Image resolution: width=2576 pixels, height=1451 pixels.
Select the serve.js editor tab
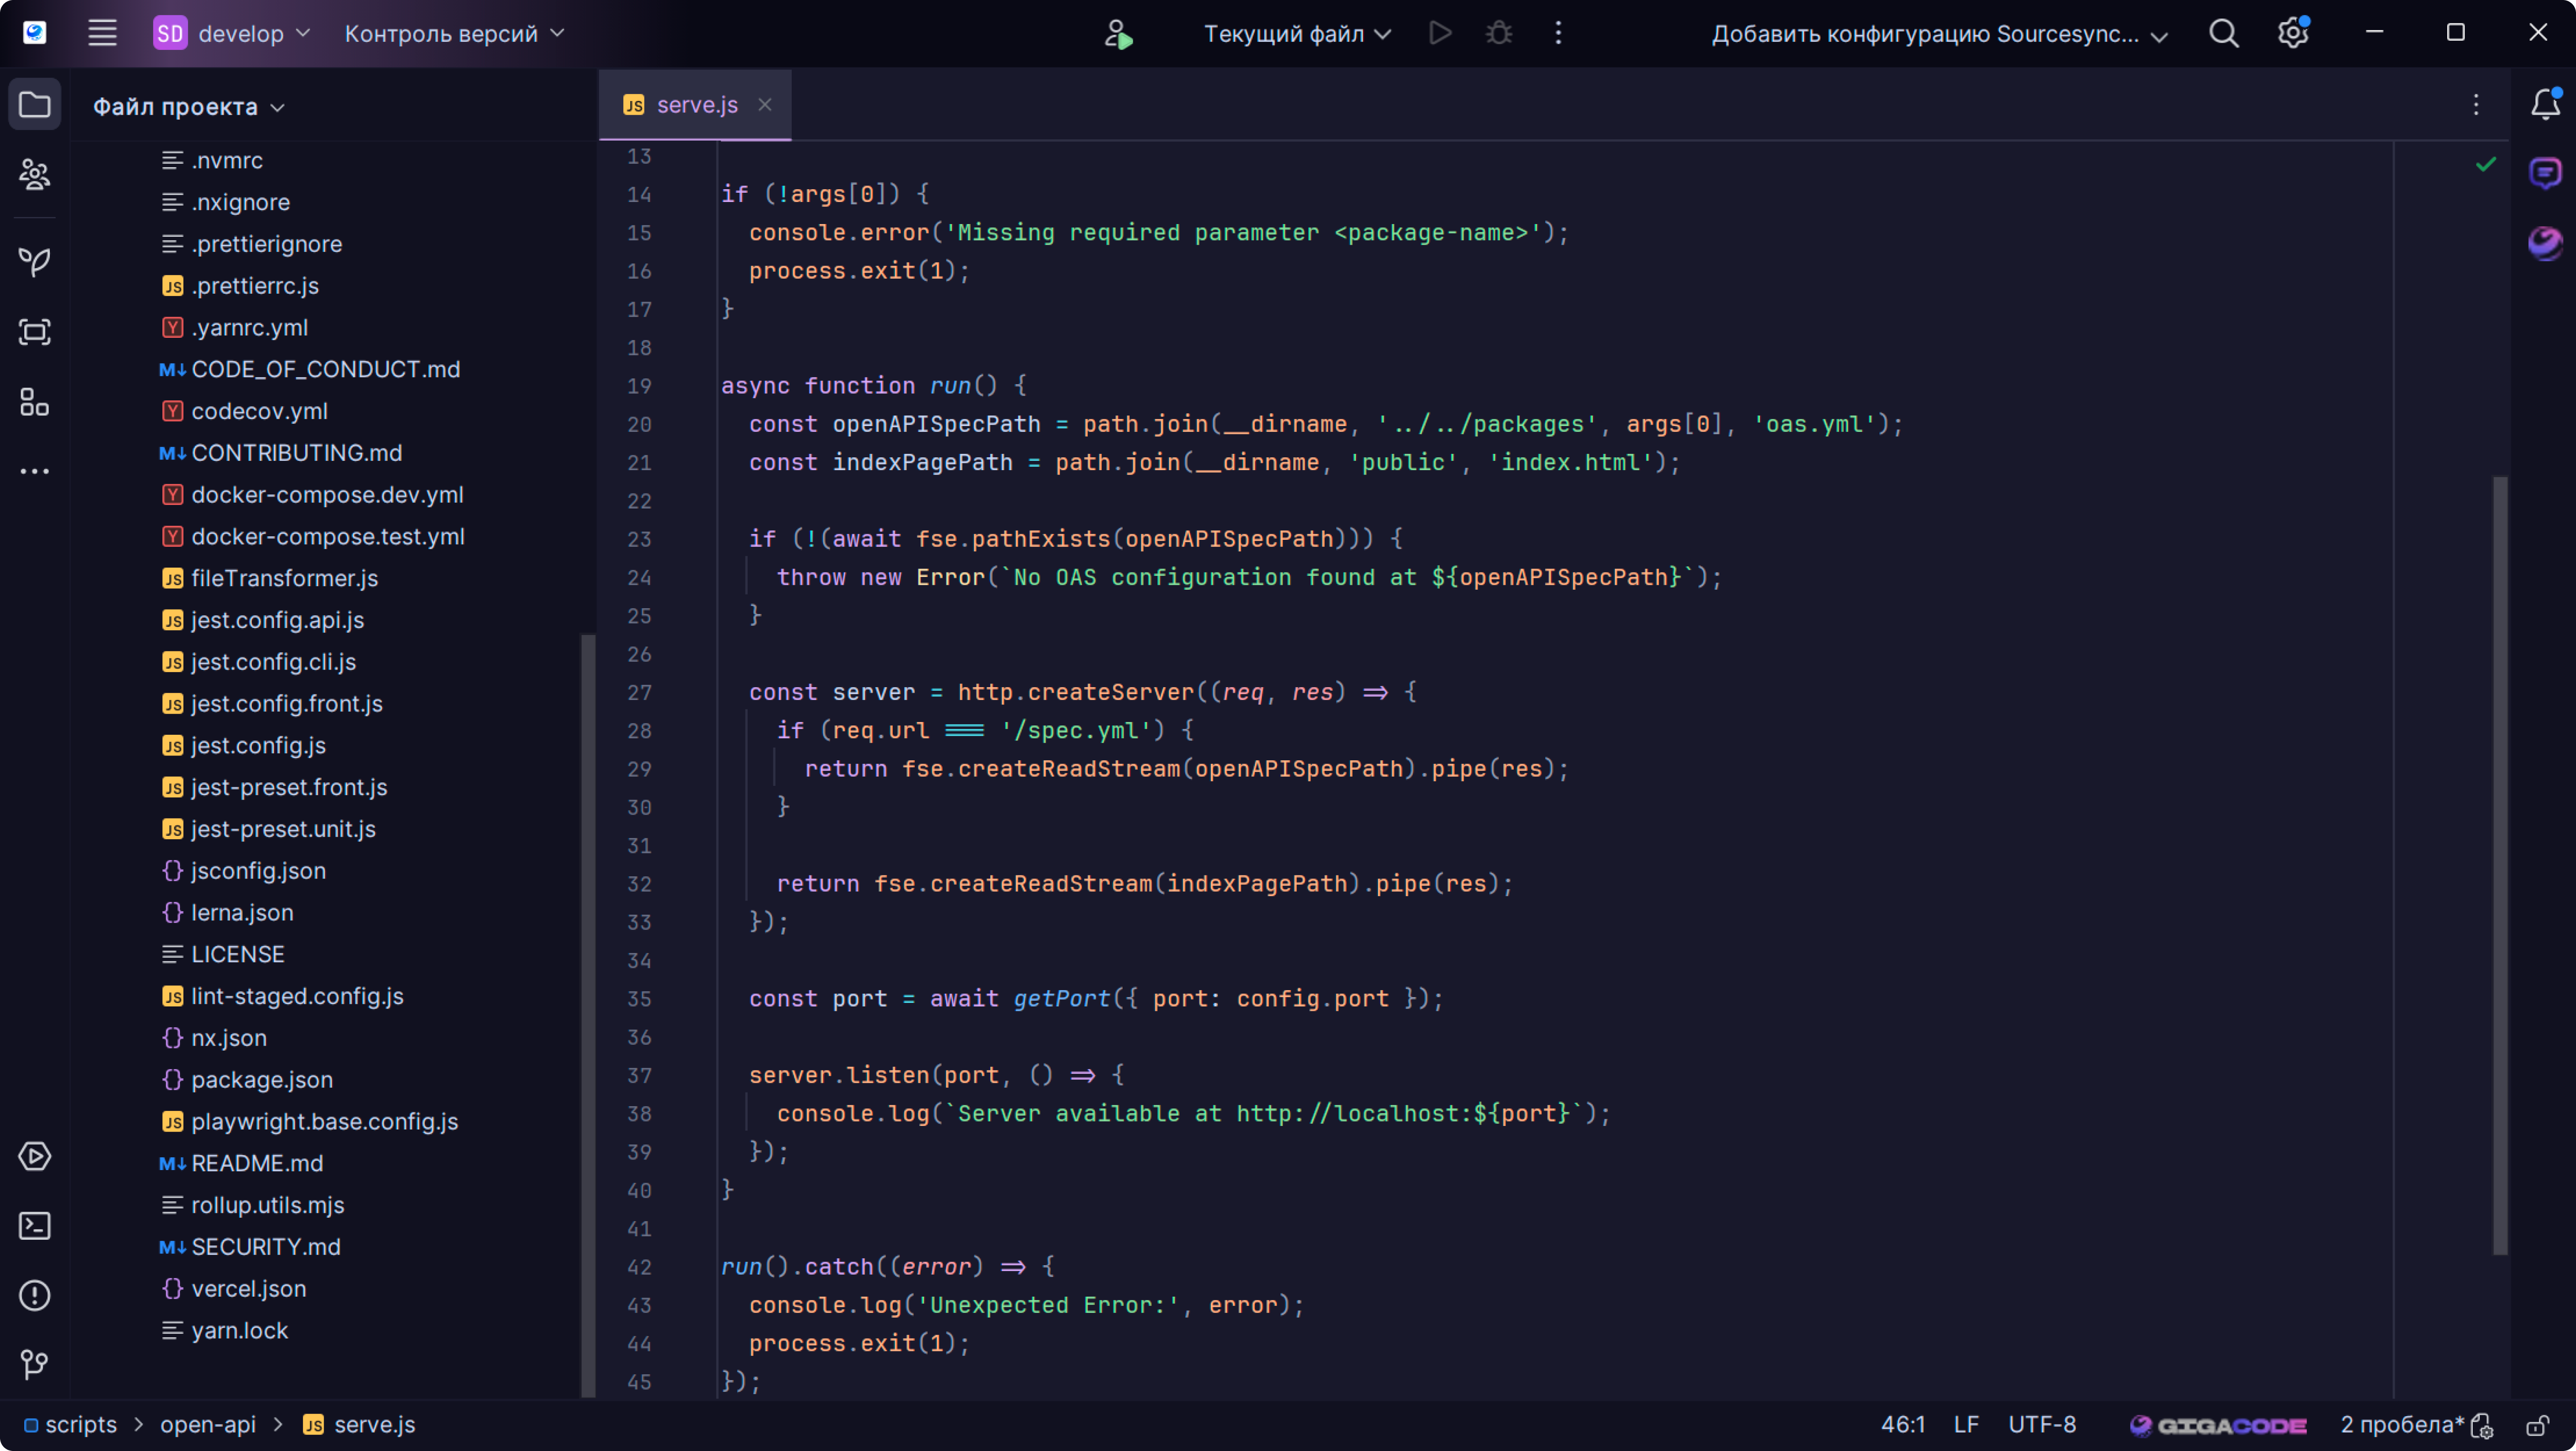pos(696,105)
